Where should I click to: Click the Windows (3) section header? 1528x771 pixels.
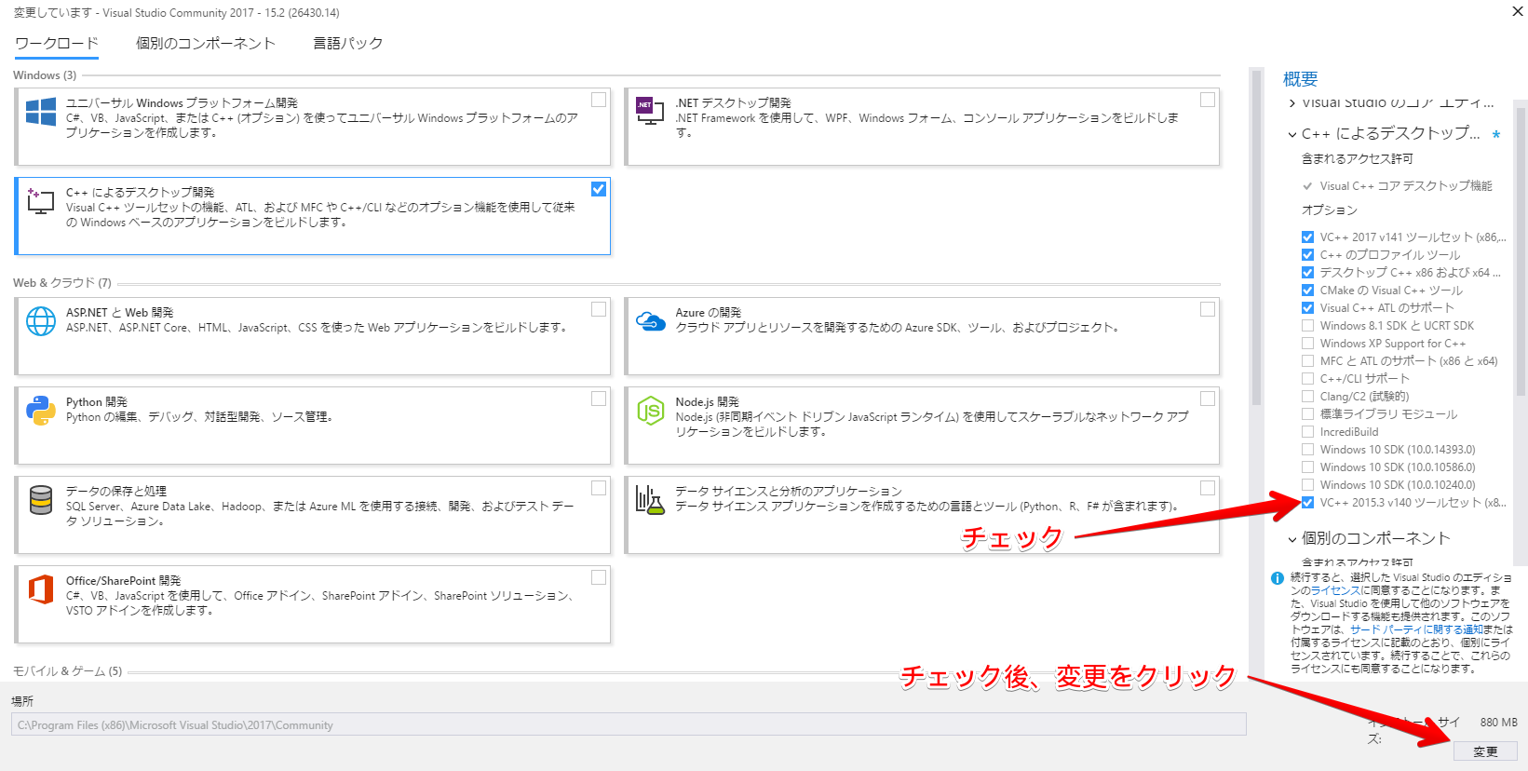(x=45, y=75)
